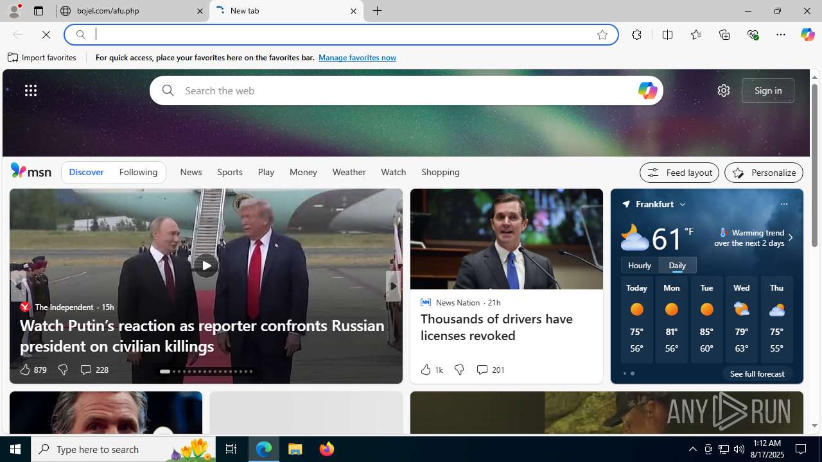
Task: Open a new browser tab
Action: 378,11
